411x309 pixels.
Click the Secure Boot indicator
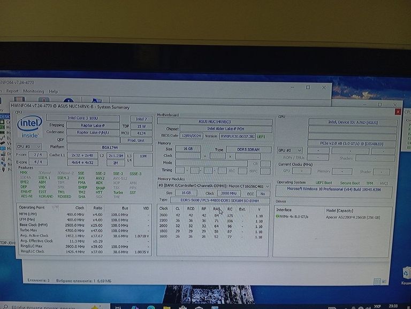point(350,183)
